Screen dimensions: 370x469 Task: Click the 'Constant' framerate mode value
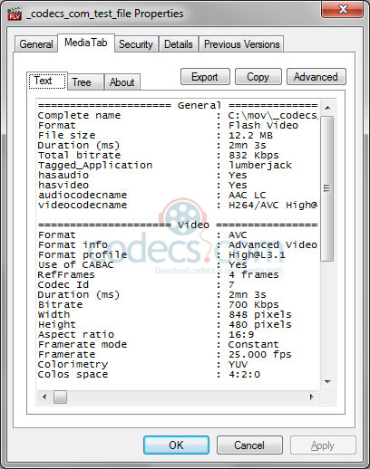(x=254, y=344)
